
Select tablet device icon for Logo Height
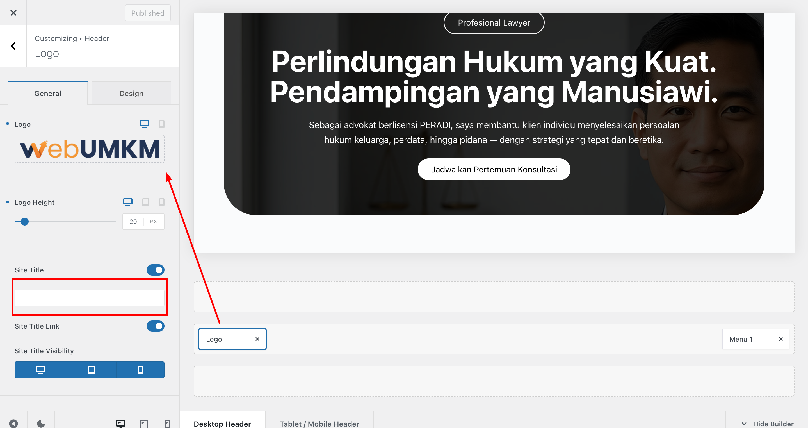tap(145, 202)
